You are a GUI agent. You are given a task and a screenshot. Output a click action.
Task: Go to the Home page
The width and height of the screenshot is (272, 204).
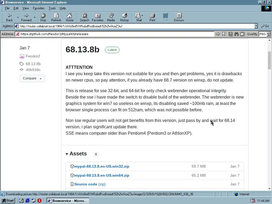click(70, 17)
